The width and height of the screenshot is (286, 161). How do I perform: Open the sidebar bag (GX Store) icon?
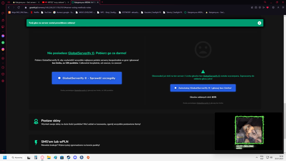point(3,20)
